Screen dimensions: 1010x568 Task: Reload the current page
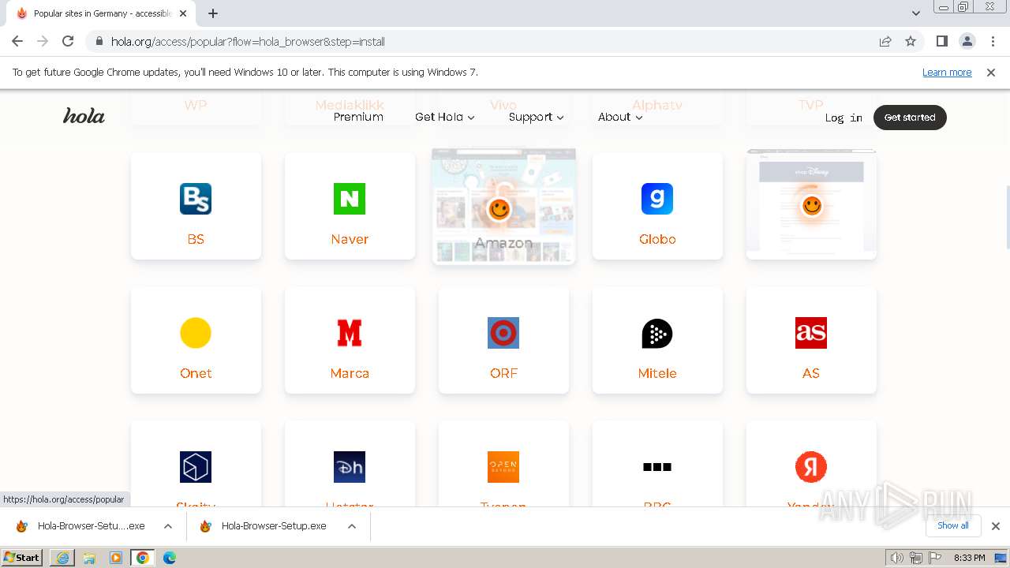click(x=68, y=41)
